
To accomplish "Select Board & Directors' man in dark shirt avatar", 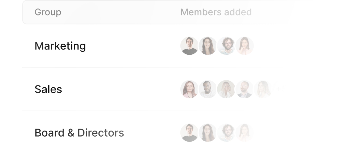I will 189,132.
